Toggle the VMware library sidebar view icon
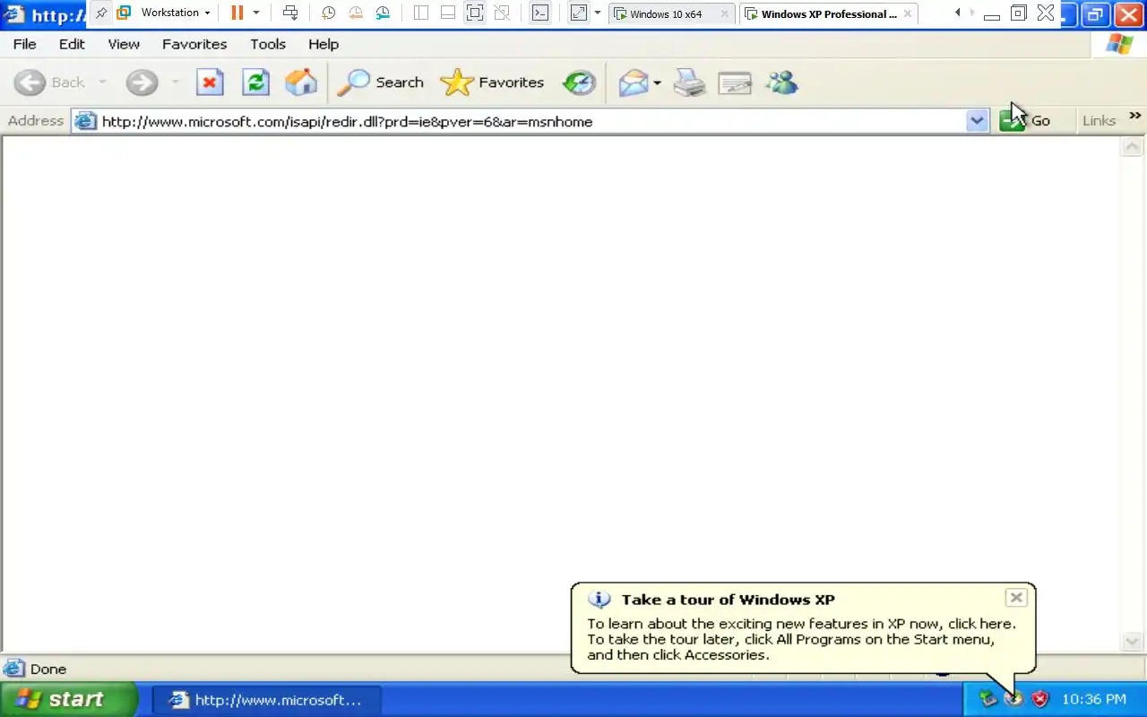This screenshot has width=1147, height=717. tap(421, 13)
